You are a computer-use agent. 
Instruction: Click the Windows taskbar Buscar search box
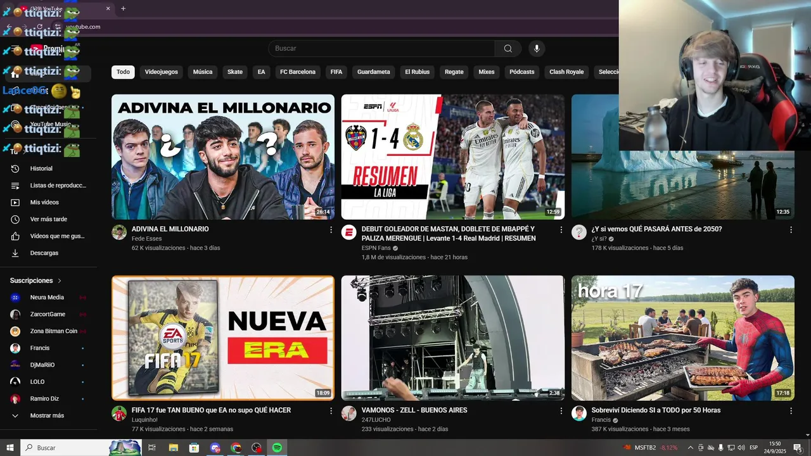coord(81,448)
